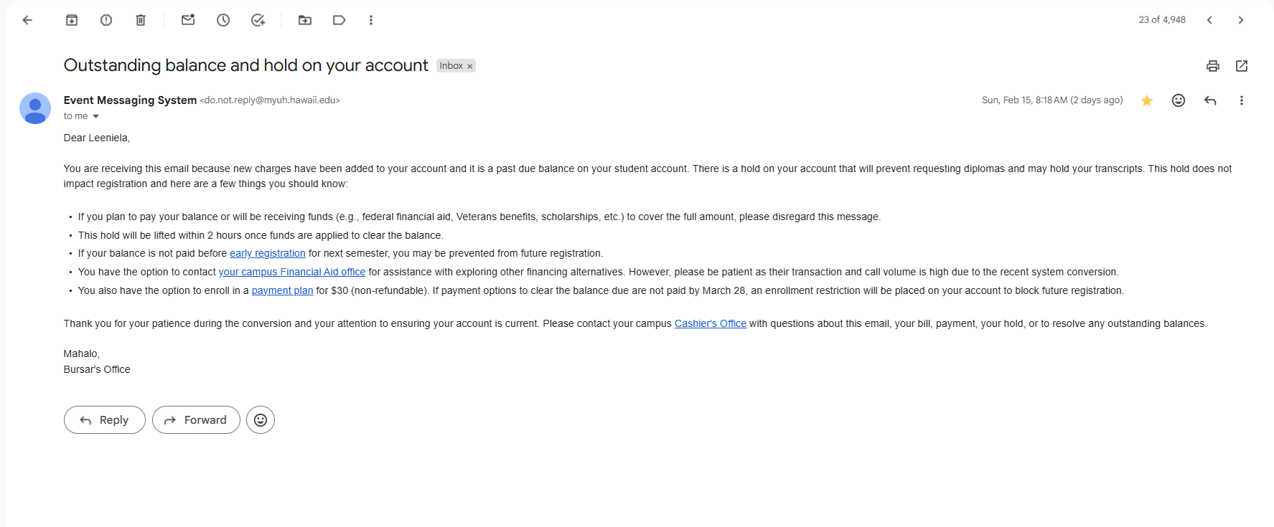Report this email as spam
Image resolution: width=1274 pixels, height=527 pixels.
(x=106, y=20)
